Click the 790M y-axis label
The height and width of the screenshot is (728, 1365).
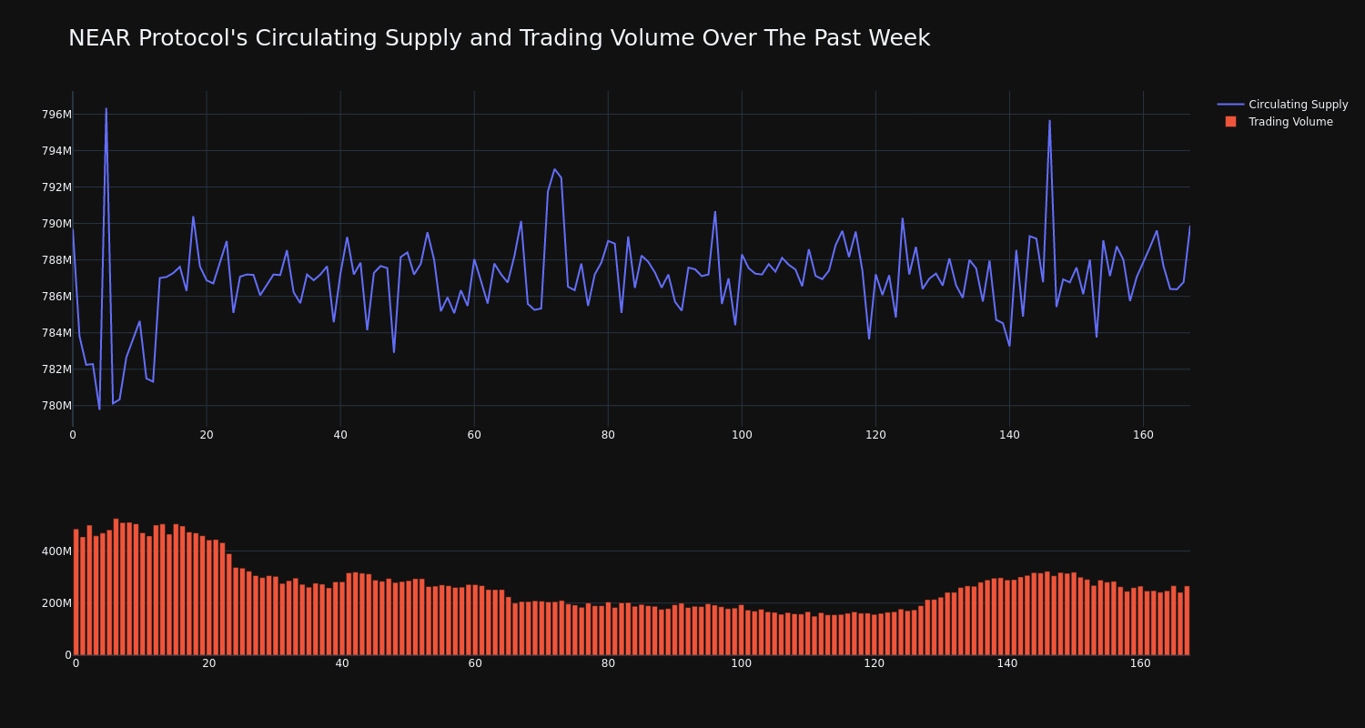(56, 224)
